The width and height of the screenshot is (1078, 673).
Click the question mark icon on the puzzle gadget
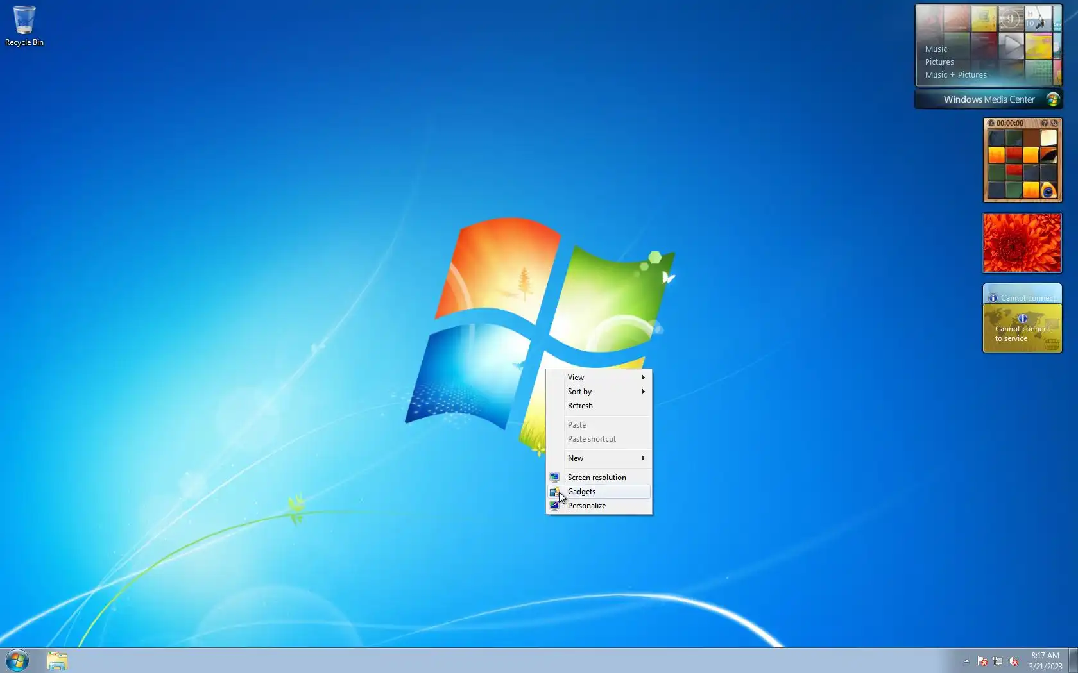[x=1044, y=123]
